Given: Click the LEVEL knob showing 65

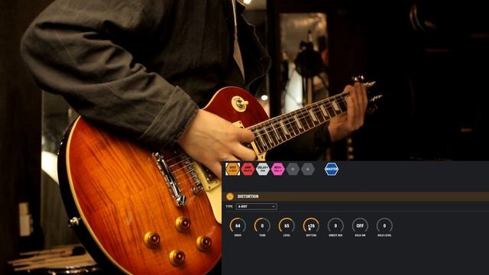Looking at the screenshot, I should (287, 226).
